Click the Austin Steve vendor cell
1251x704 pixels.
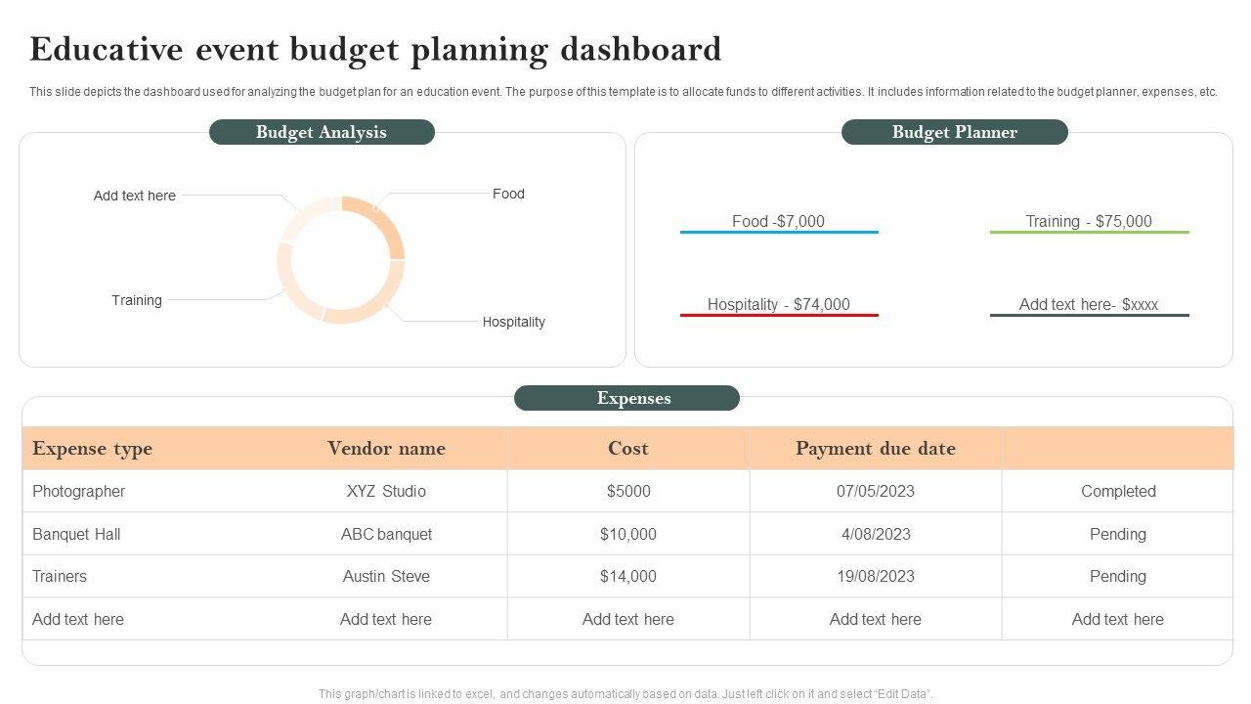(386, 576)
